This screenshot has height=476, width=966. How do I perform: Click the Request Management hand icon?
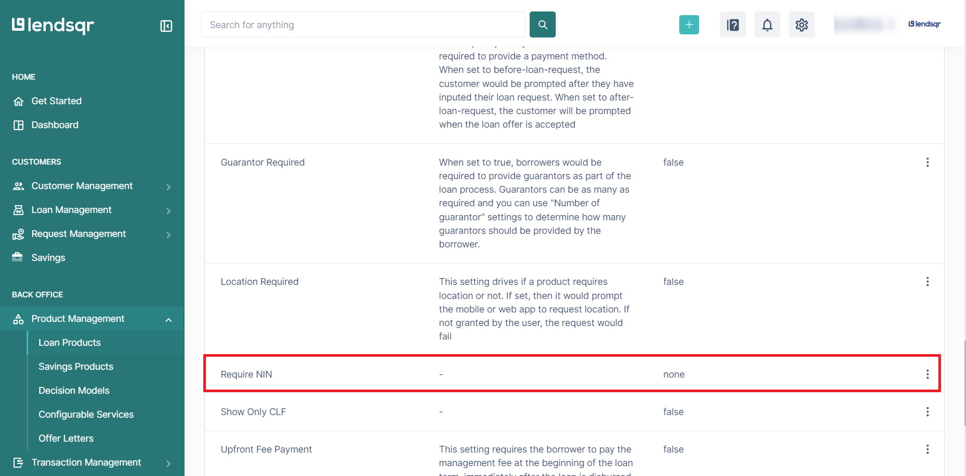click(x=18, y=234)
